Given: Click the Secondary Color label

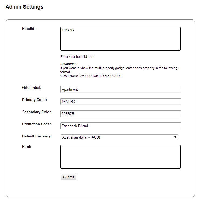Looking at the screenshot, I should [37, 112].
